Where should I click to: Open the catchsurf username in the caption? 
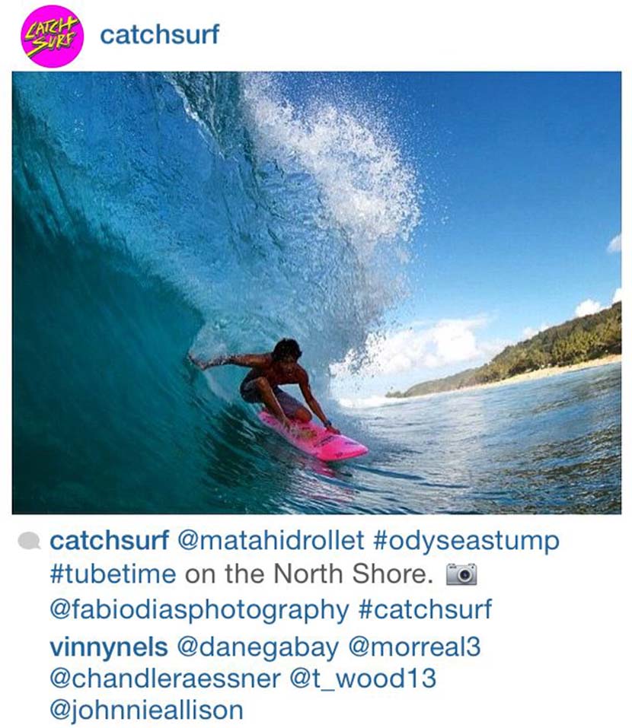pos(109,542)
